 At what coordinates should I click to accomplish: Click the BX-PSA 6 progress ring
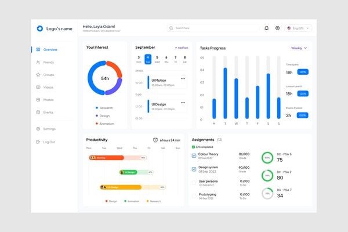coord(267,158)
